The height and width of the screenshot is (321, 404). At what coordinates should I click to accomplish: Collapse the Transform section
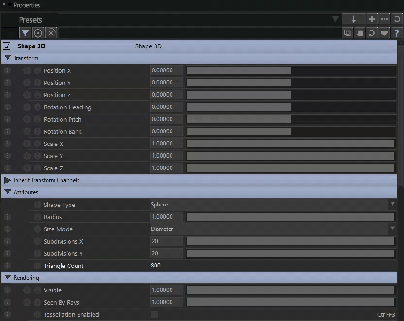[8, 58]
